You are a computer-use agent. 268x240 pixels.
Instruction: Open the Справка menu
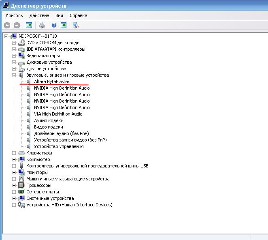pos(78,15)
